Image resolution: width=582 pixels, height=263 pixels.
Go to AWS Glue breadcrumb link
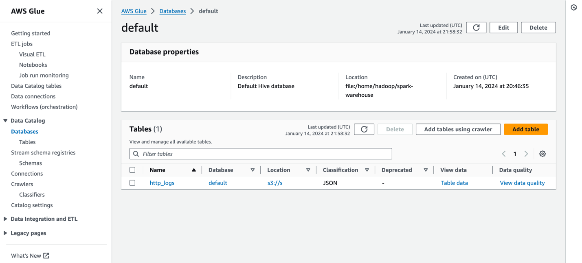134,11
